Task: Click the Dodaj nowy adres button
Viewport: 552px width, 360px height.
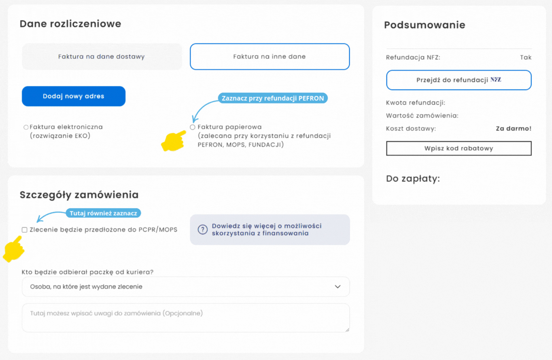Action: pyautogui.click(x=73, y=96)
